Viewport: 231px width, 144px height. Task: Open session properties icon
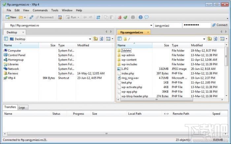click(60, 17)
